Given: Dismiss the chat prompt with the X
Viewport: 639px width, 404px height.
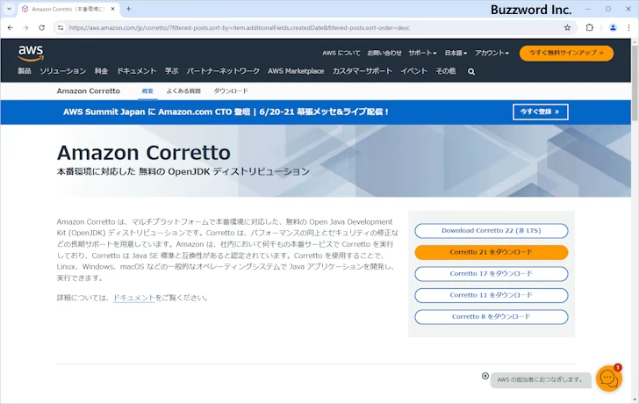Looking at the screenshot, I should pyautogui.click(x=485, y=376).
